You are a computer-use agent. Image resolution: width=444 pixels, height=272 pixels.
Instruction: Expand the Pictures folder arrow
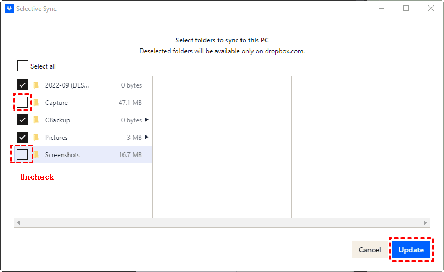146,137
